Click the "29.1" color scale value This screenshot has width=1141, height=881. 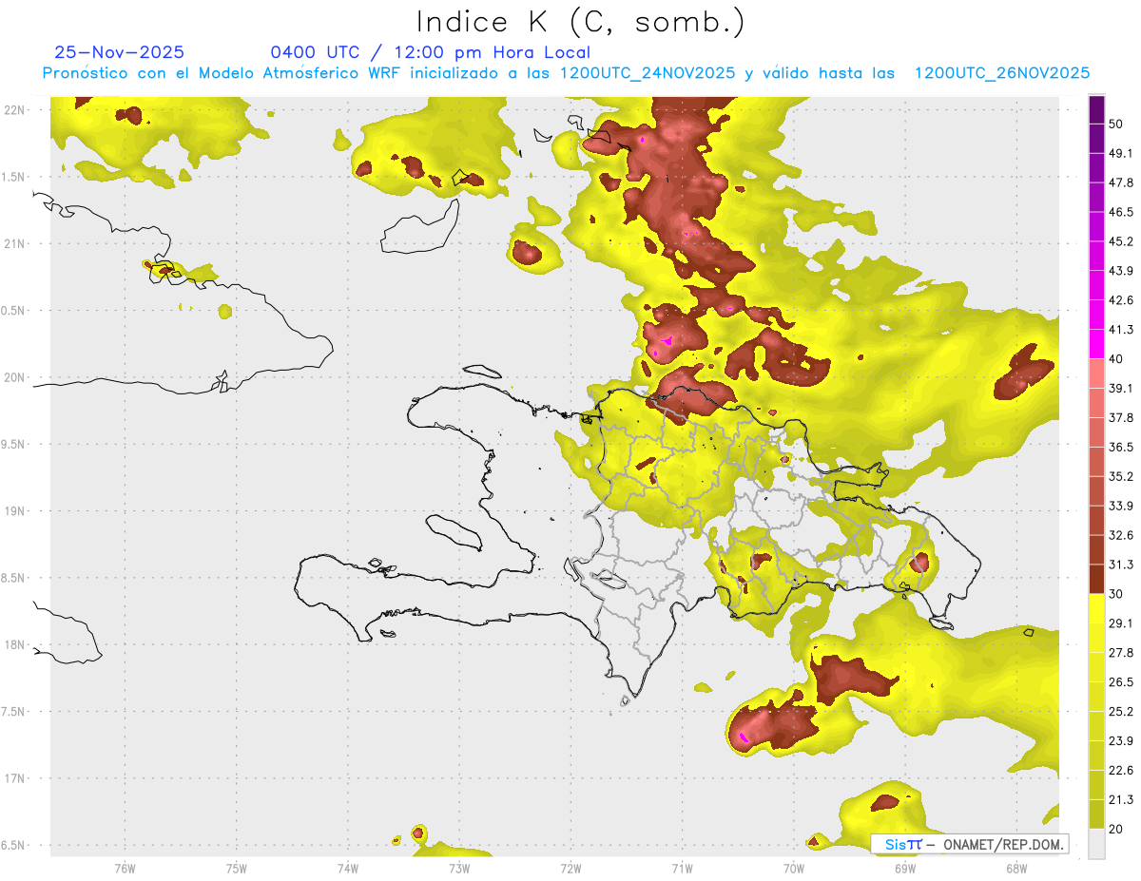[1121, 623]
